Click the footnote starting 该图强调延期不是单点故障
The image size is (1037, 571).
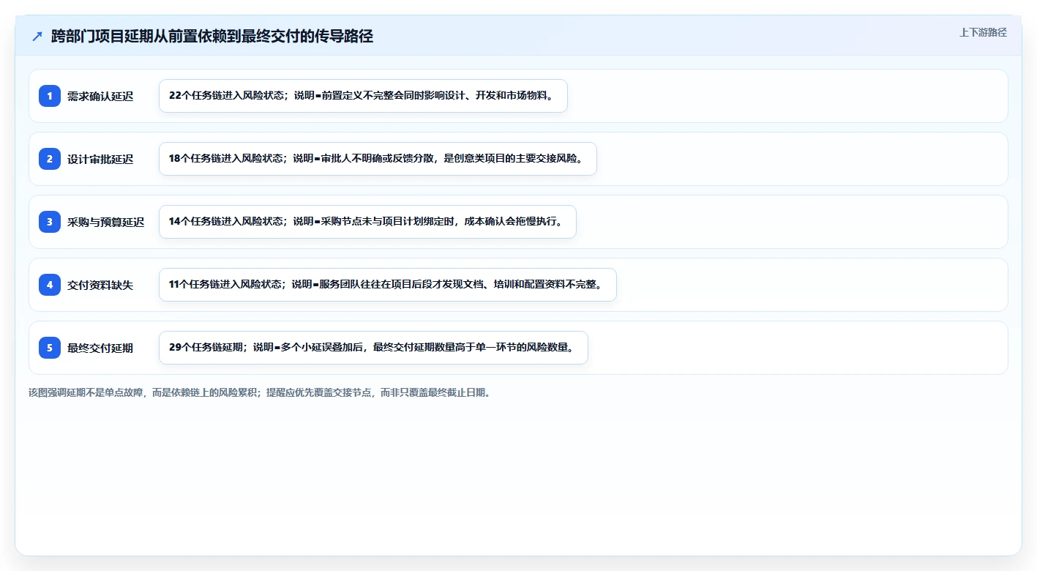pyautogui.click(x=261, y=392)
